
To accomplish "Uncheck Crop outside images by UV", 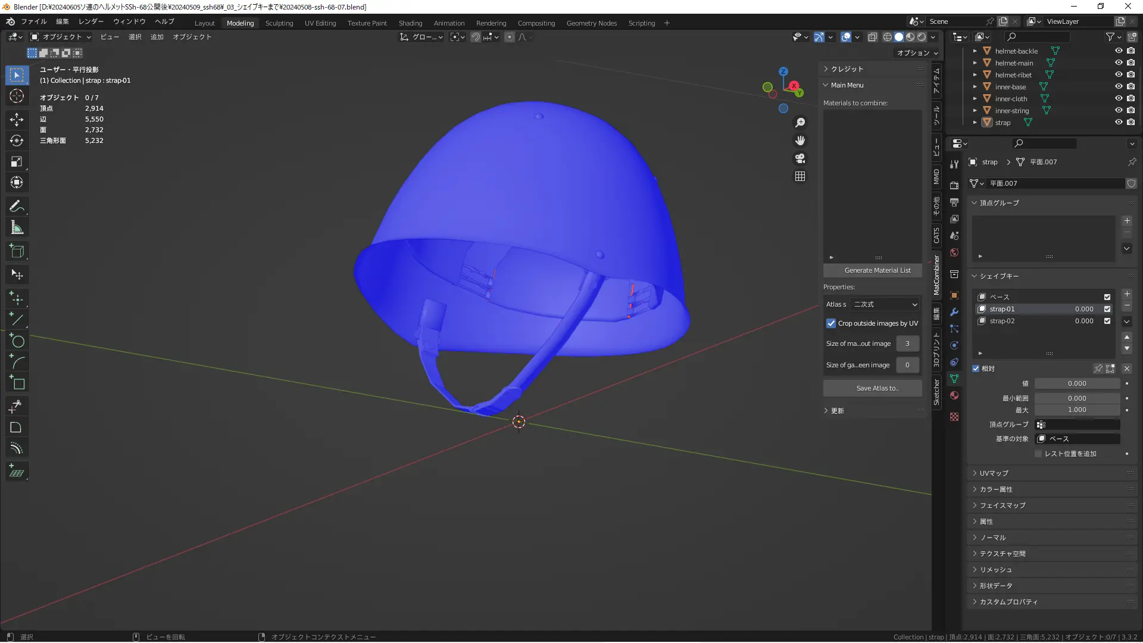I will coord(831,323).
